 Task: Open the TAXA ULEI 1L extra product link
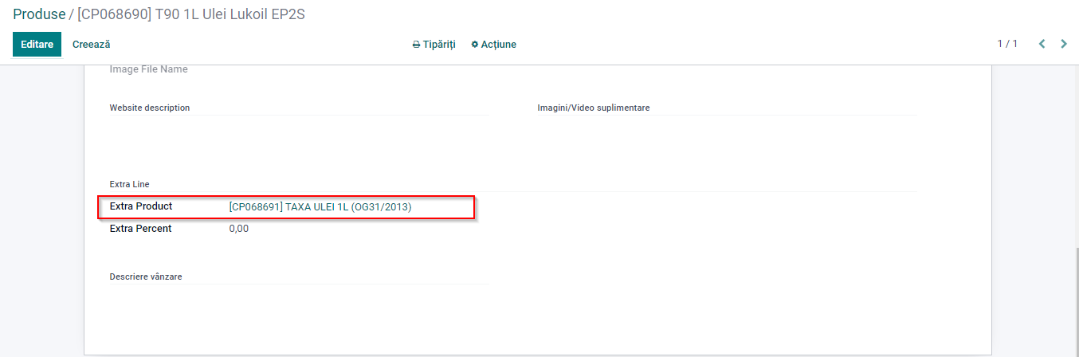pos(320,207)
